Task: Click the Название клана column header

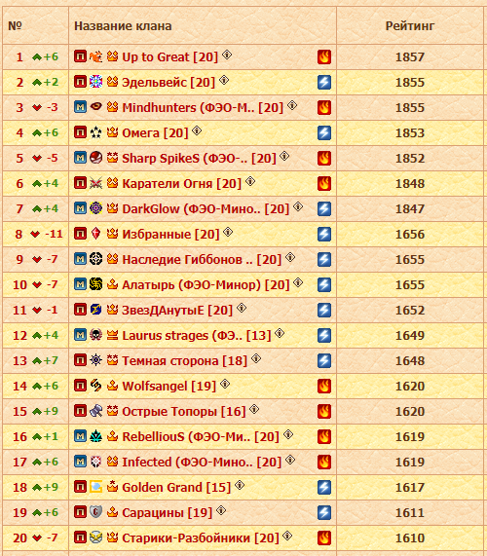Action: coord(123,26)
